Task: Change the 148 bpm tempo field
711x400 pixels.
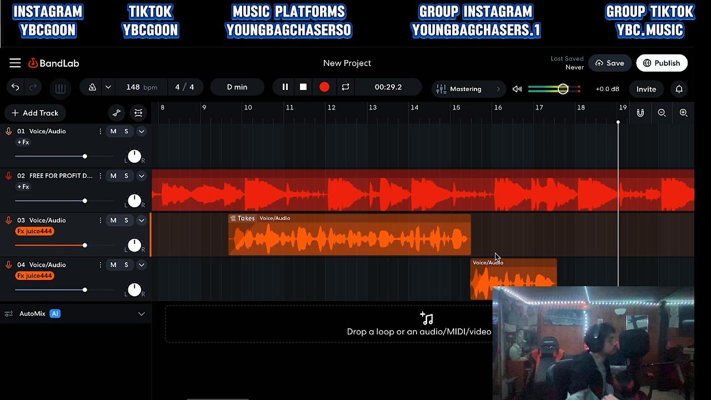Action: (142, 87)
